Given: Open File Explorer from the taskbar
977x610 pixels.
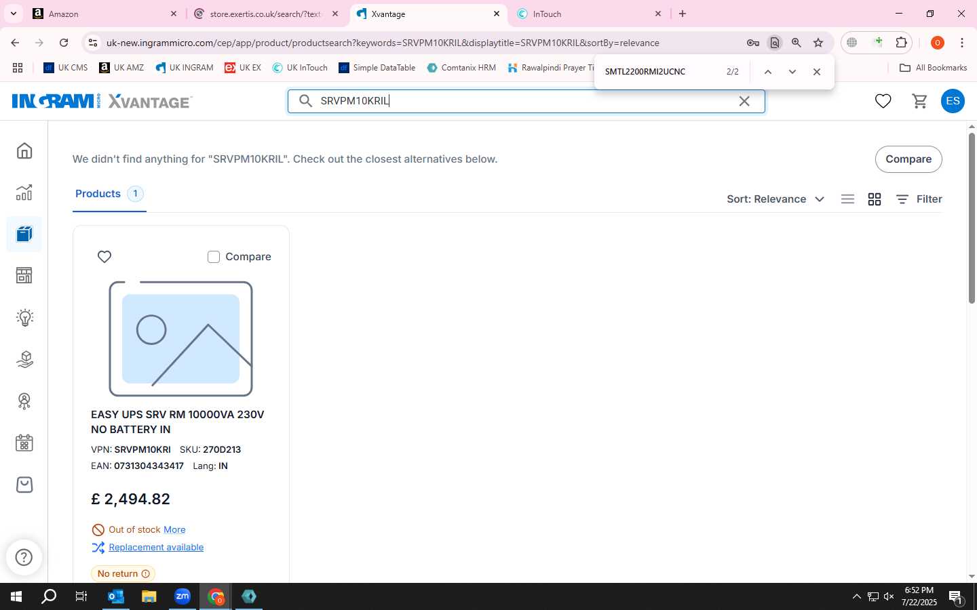Looking at the screenshot, I should [x=149, y=596].
